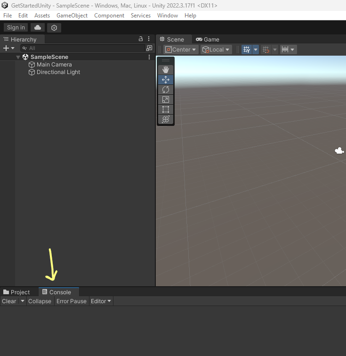Open the Editor dropdown in Console
This screenshot has width=346, height=356.
pos(101,301)
